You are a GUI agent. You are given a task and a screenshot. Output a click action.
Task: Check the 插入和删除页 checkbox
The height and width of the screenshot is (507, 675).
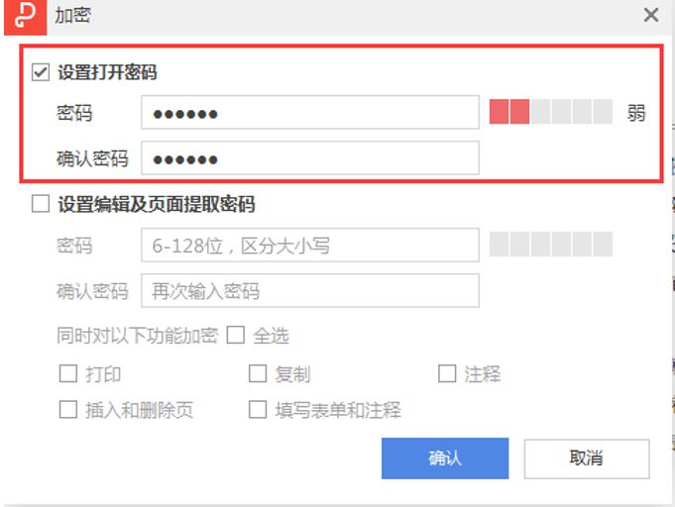(68, 409)
